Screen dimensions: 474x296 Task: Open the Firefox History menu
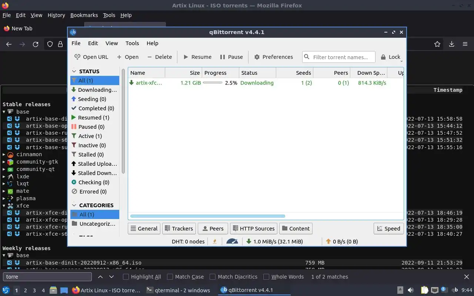tap(56, 15)
